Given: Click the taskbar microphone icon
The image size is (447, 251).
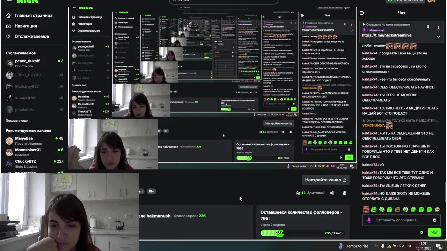Looking at the screenshot, I should click(383, 246).
